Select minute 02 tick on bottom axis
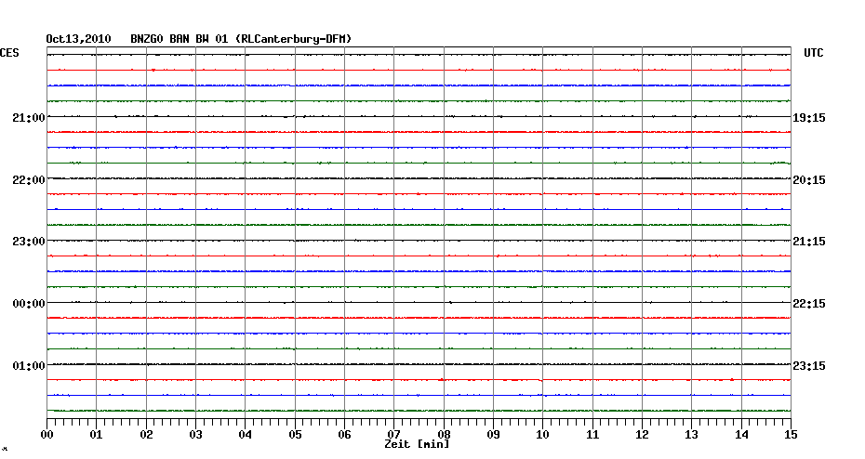Viewport: 865px width, 459px height. [146, 434]
